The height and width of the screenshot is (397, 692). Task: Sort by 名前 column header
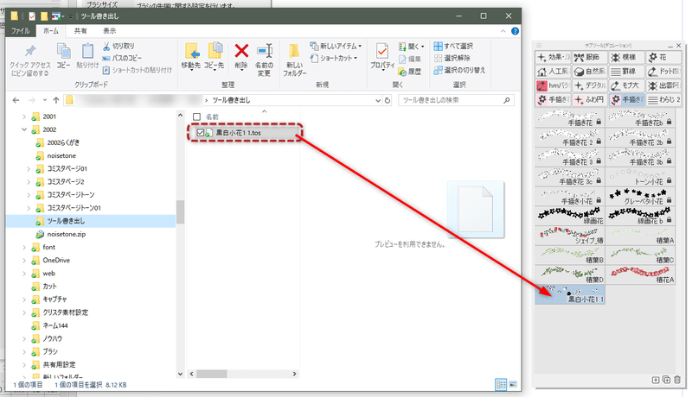click(x=212, y=117)
